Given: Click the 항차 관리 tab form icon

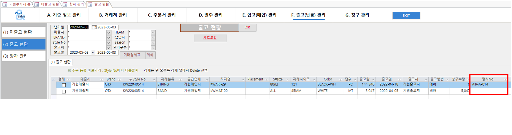Looking at the screenshot, I should (65, 4).
